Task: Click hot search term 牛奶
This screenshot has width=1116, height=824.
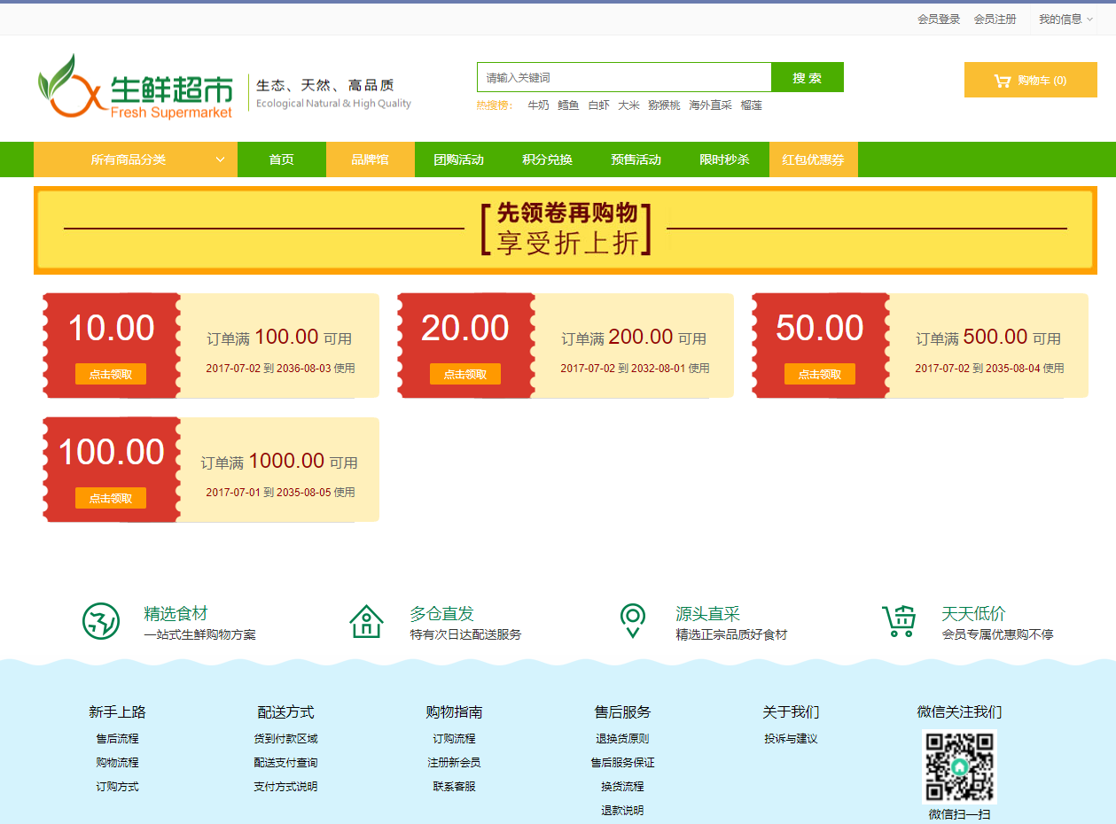Action: coord(538,105)
